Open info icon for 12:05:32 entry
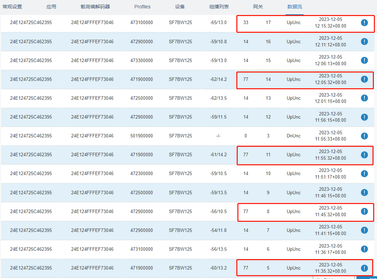Viewport: 377px width, 279px height. click(x=364, y=79)
